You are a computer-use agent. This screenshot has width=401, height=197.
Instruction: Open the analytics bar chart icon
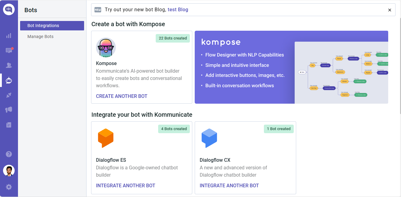click(x=9, y=36)
